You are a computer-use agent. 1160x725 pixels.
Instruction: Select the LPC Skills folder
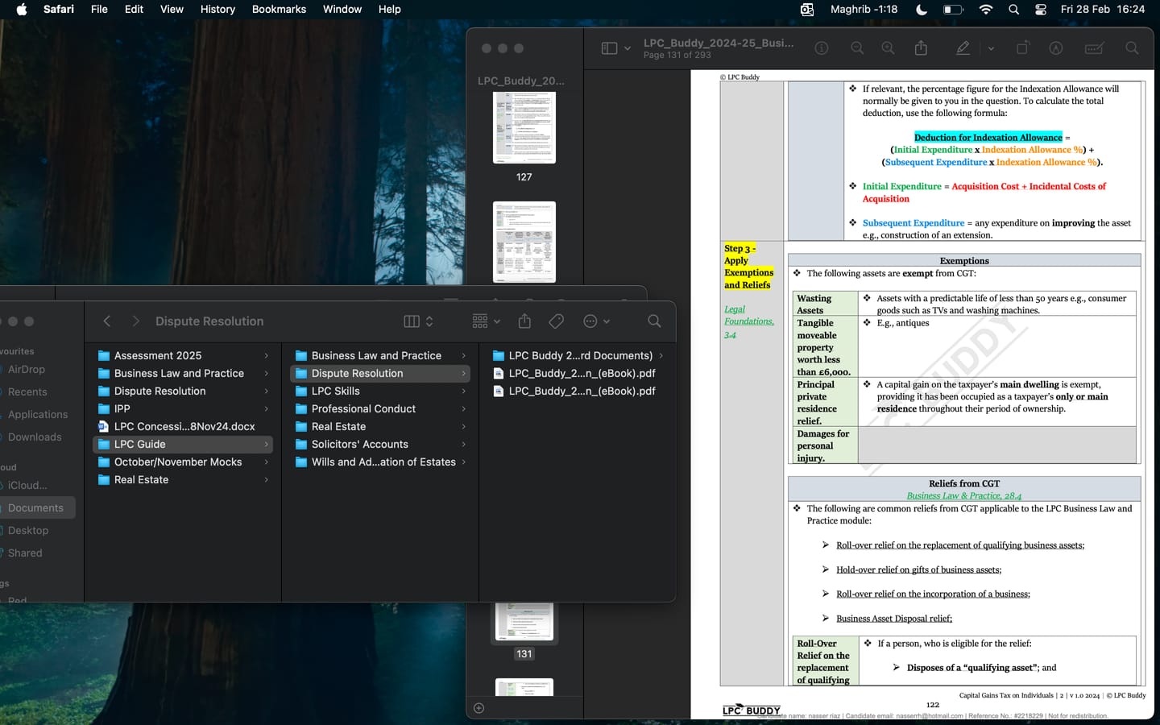coord(380,391)
